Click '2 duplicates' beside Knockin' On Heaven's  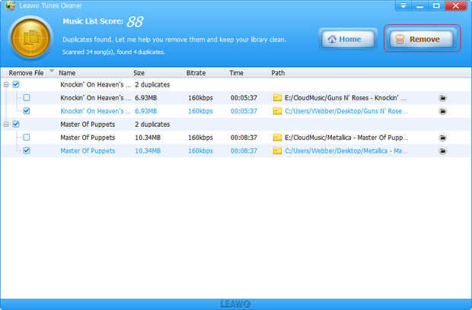pyautogui.click(x=152, y=84)
